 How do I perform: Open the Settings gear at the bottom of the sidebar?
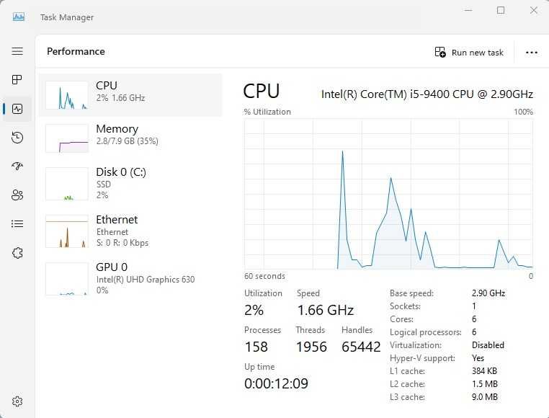coord(17,401)
